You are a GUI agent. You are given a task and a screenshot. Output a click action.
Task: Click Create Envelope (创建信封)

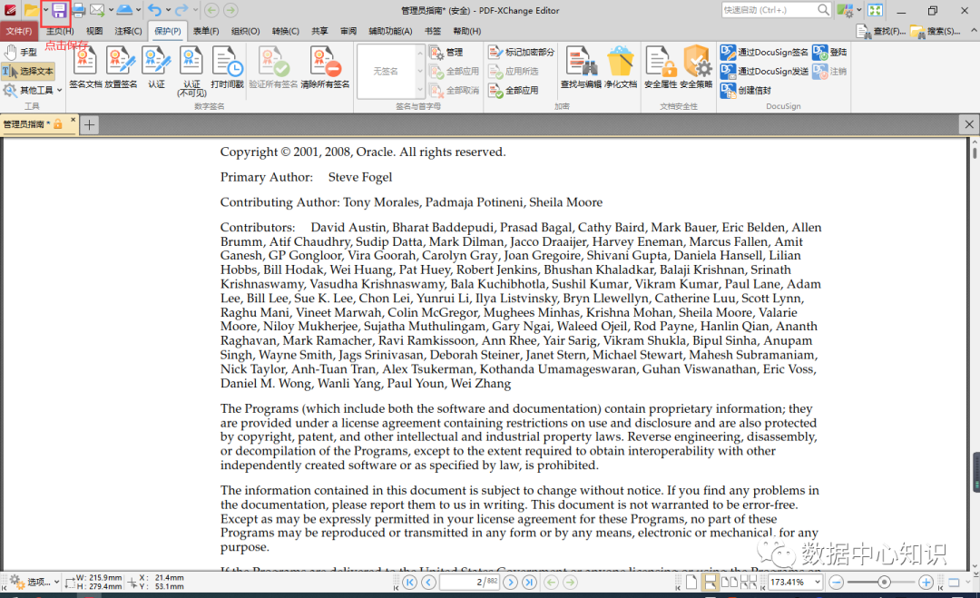point(746,91)
